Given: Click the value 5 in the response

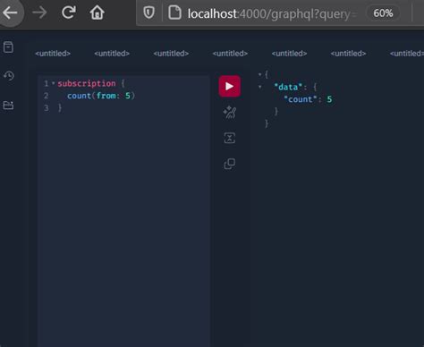Looking at the screenshot, I should click(329, 99).
